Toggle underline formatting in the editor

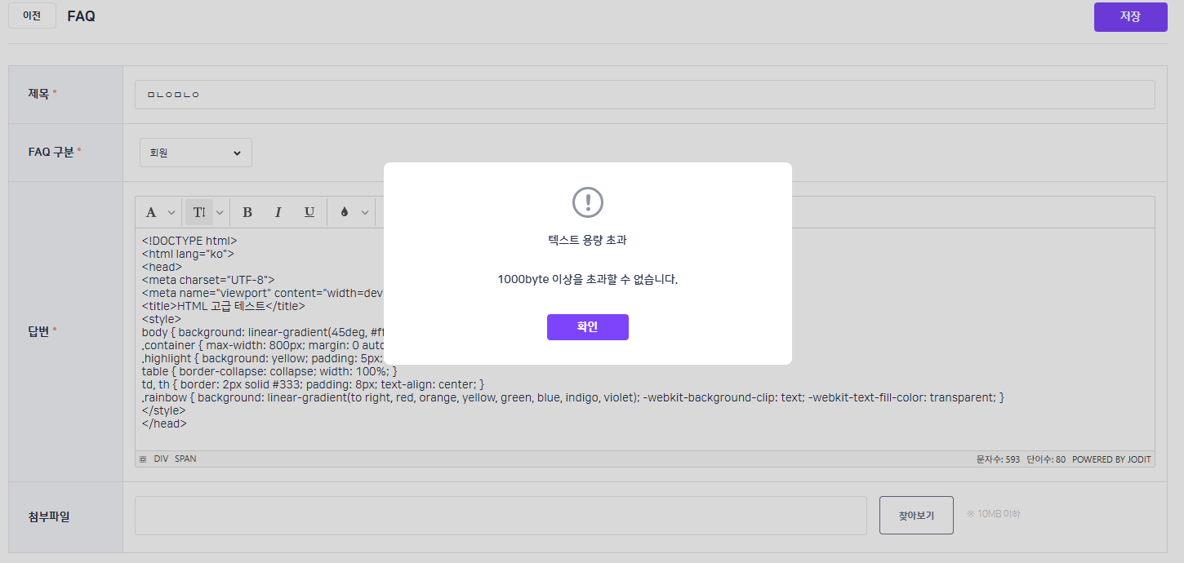[x=309, y=212]
